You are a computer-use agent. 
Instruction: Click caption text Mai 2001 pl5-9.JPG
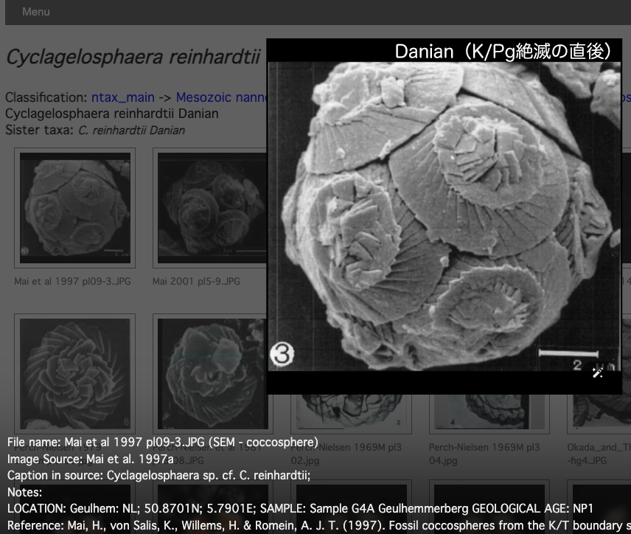[x=196, y=281]
